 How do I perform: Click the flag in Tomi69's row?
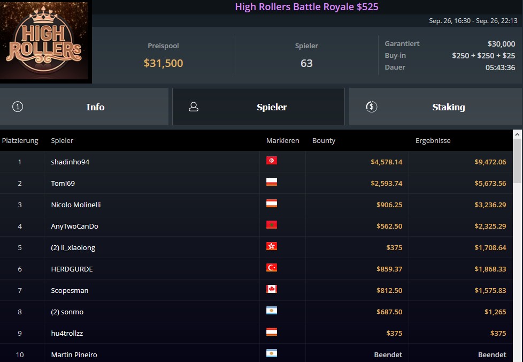click(272, 182)
